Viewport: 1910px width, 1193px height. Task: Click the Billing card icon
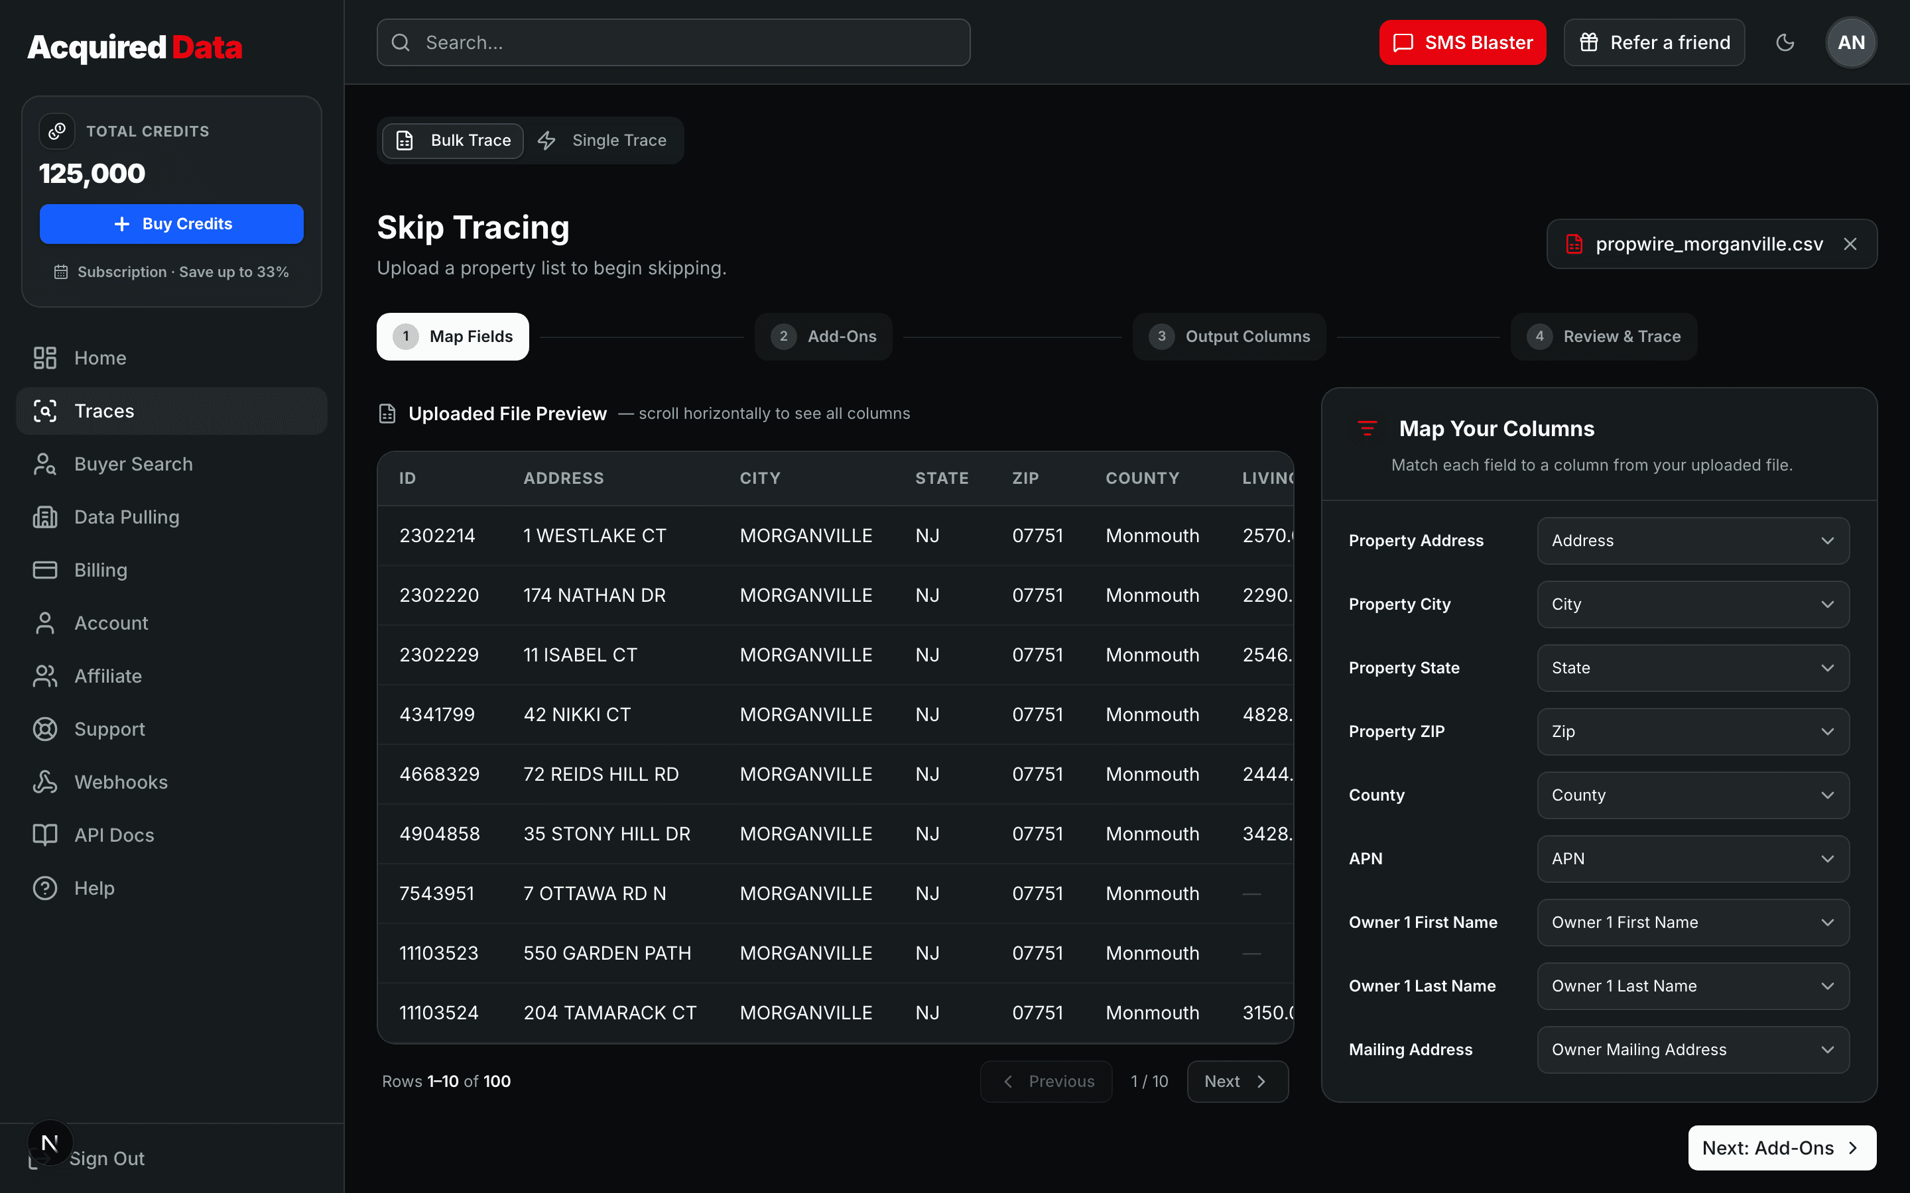[45, 570]
